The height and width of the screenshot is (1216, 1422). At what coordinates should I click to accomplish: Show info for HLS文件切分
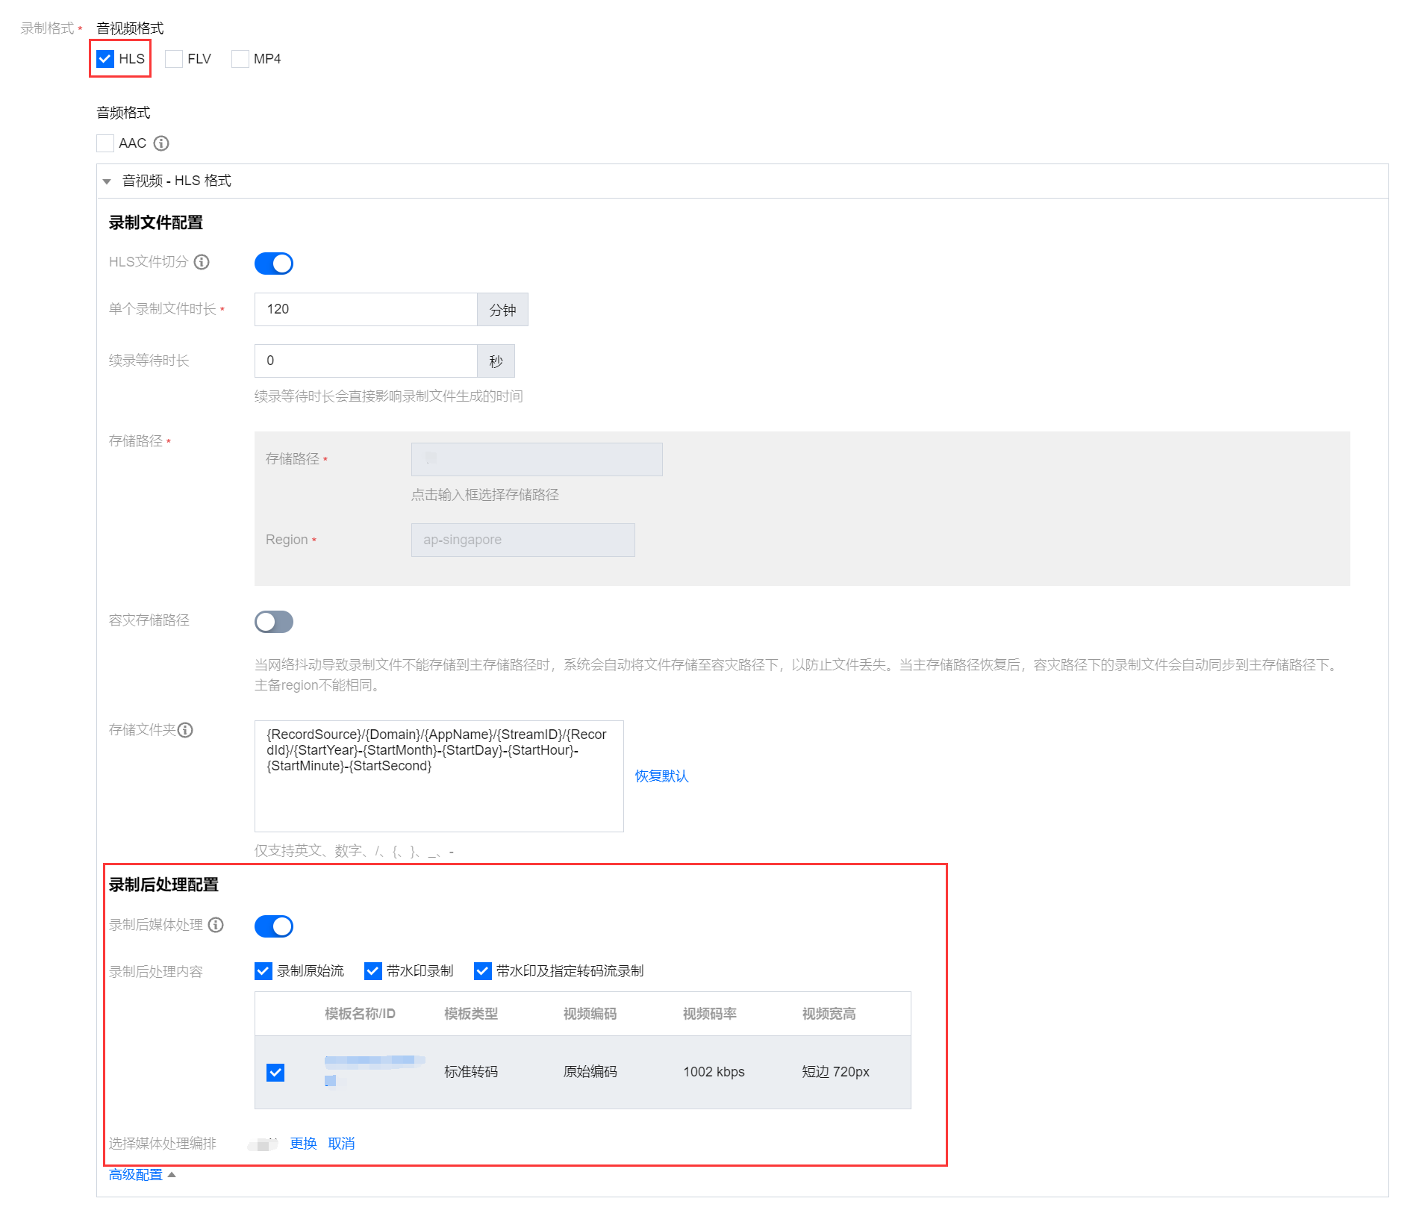202,262
